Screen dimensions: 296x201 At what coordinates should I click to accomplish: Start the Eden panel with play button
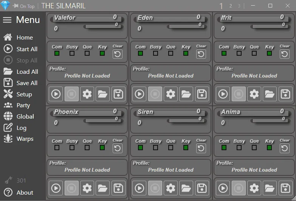[139, 94]
